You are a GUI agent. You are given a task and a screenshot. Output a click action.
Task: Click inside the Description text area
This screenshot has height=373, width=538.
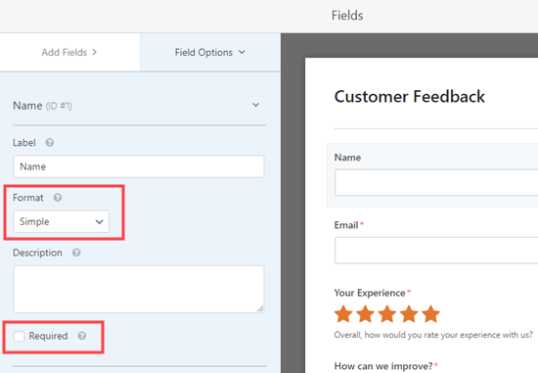139,289
